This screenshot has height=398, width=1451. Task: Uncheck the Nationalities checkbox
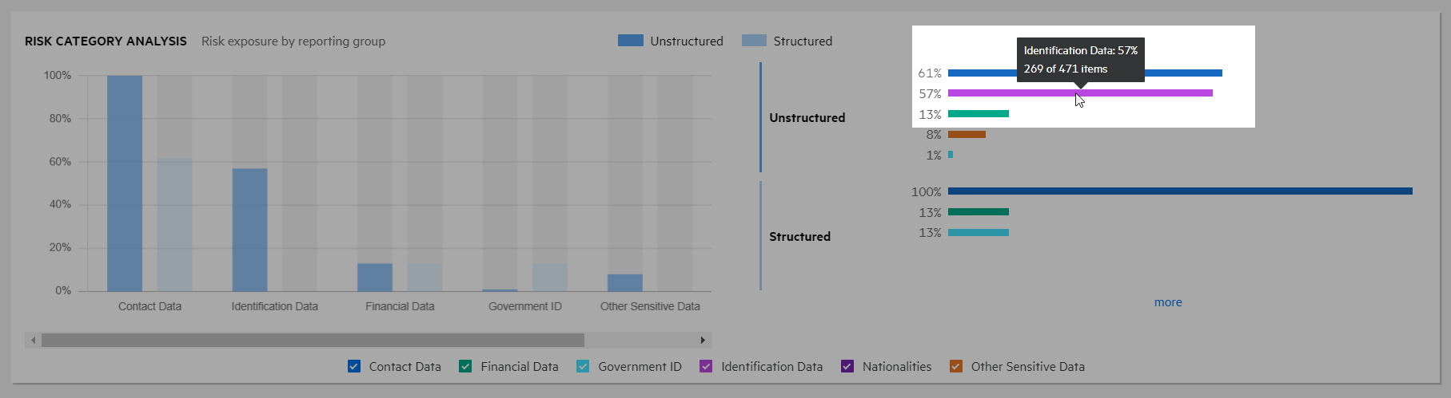coord(847,367)
